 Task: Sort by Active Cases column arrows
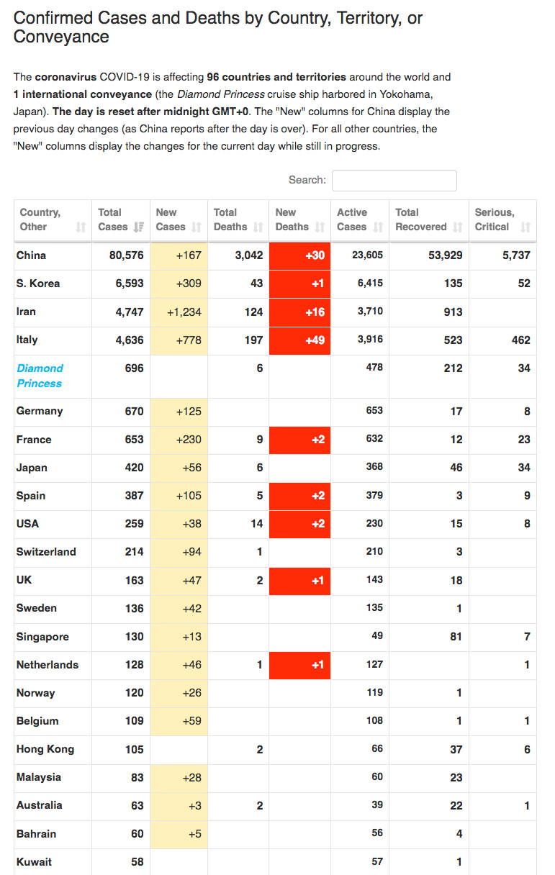tap(378, 227)
